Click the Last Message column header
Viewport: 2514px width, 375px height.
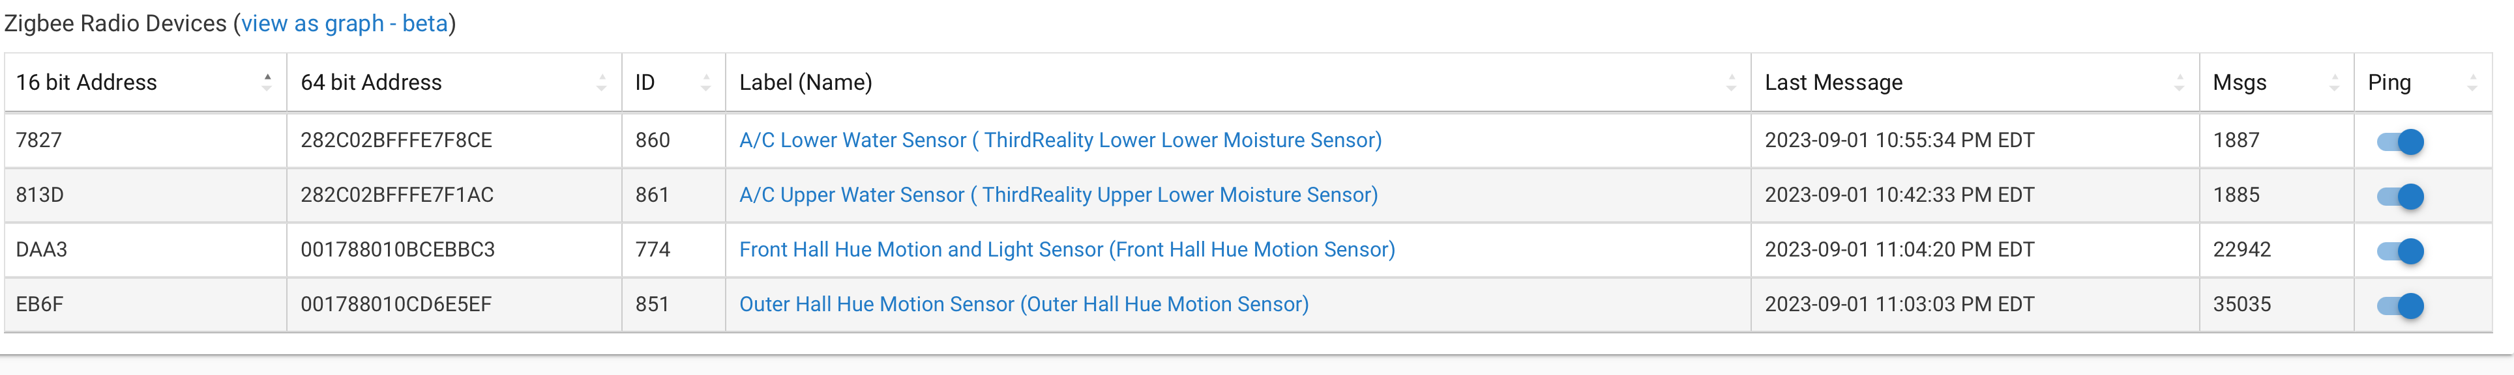click(1833, 83)
